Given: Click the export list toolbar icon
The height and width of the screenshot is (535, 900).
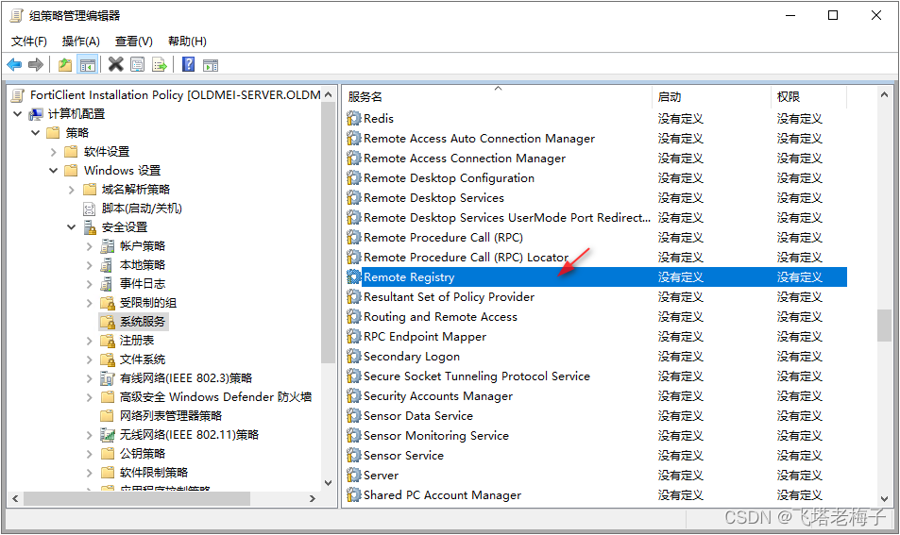Looking at the screenshot, I should (x=160, y=65).
